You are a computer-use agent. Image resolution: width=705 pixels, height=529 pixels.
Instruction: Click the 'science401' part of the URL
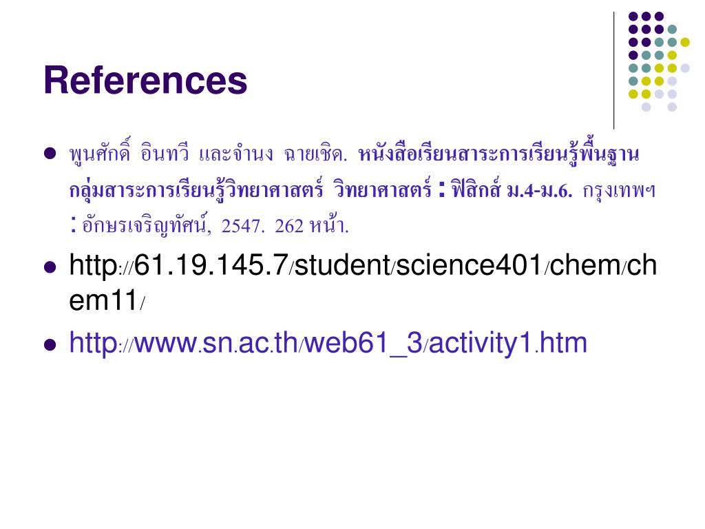click(x=470, y=265)
